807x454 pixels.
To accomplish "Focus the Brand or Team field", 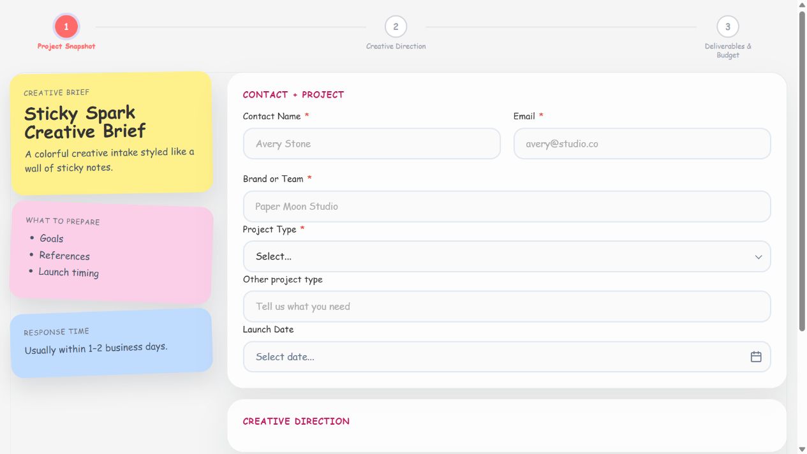I will (507, 207).
